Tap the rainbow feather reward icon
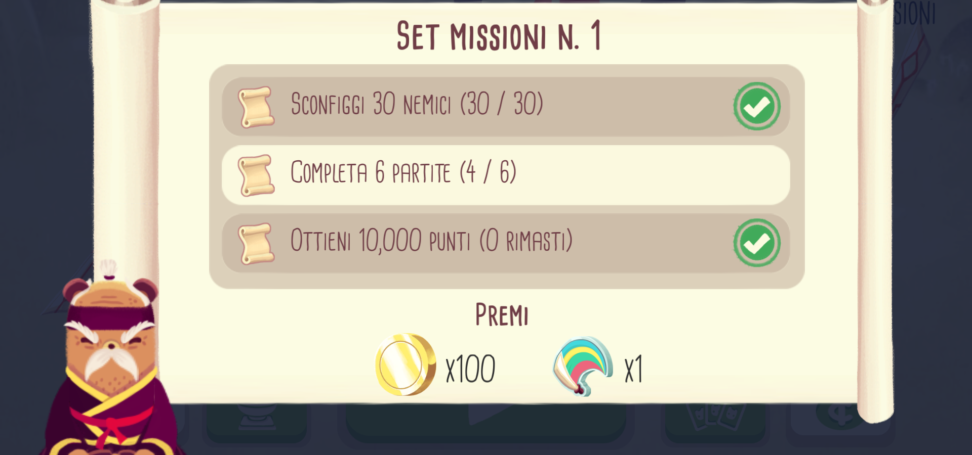972x455 pixels. (583, 367)
